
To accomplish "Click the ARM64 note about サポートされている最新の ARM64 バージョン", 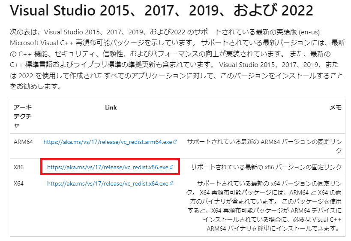I will [264, 146].
